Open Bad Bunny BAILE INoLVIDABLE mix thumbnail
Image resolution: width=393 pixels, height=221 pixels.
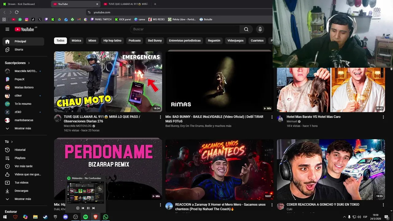[x=219, y=82]
